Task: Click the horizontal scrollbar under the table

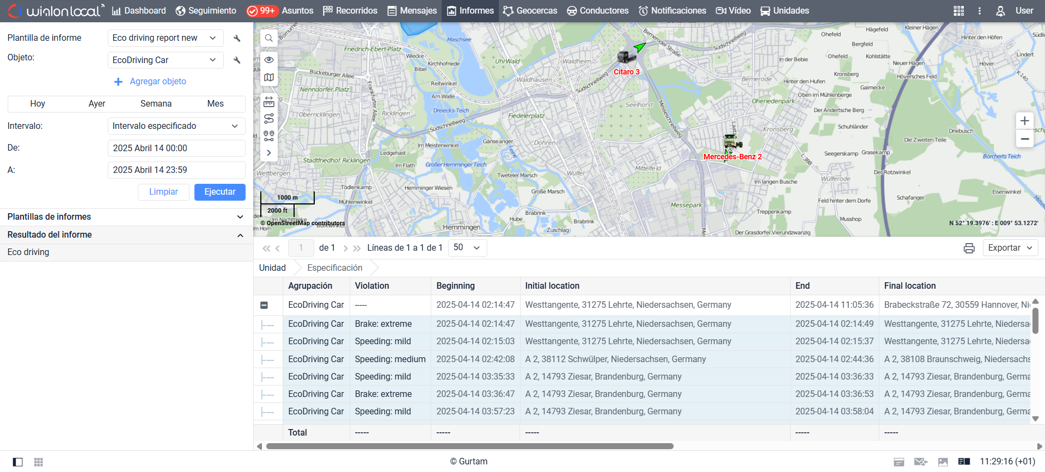Action: (x=469, y=446)
